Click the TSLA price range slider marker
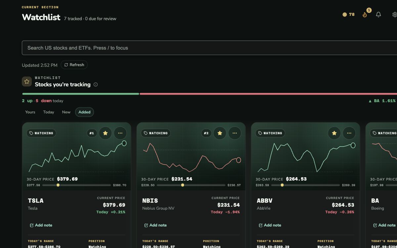 point(58,185)
